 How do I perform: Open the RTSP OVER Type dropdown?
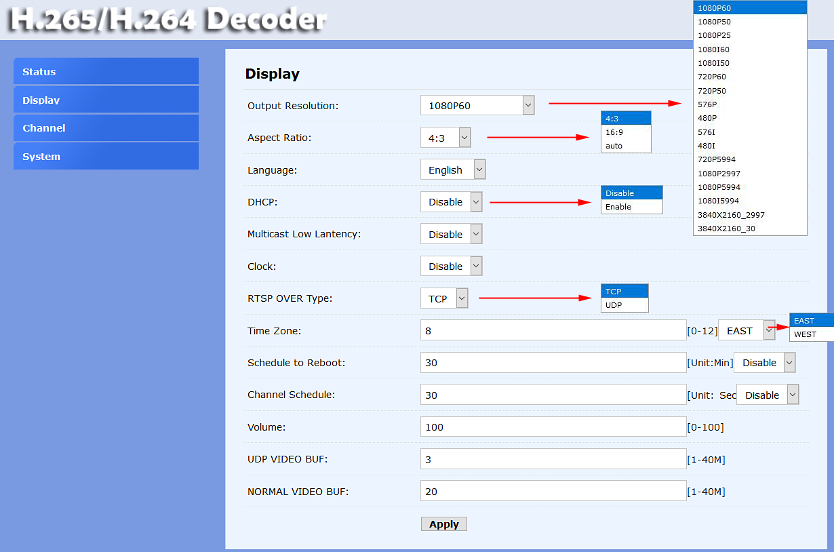click(x=444, y=298)
